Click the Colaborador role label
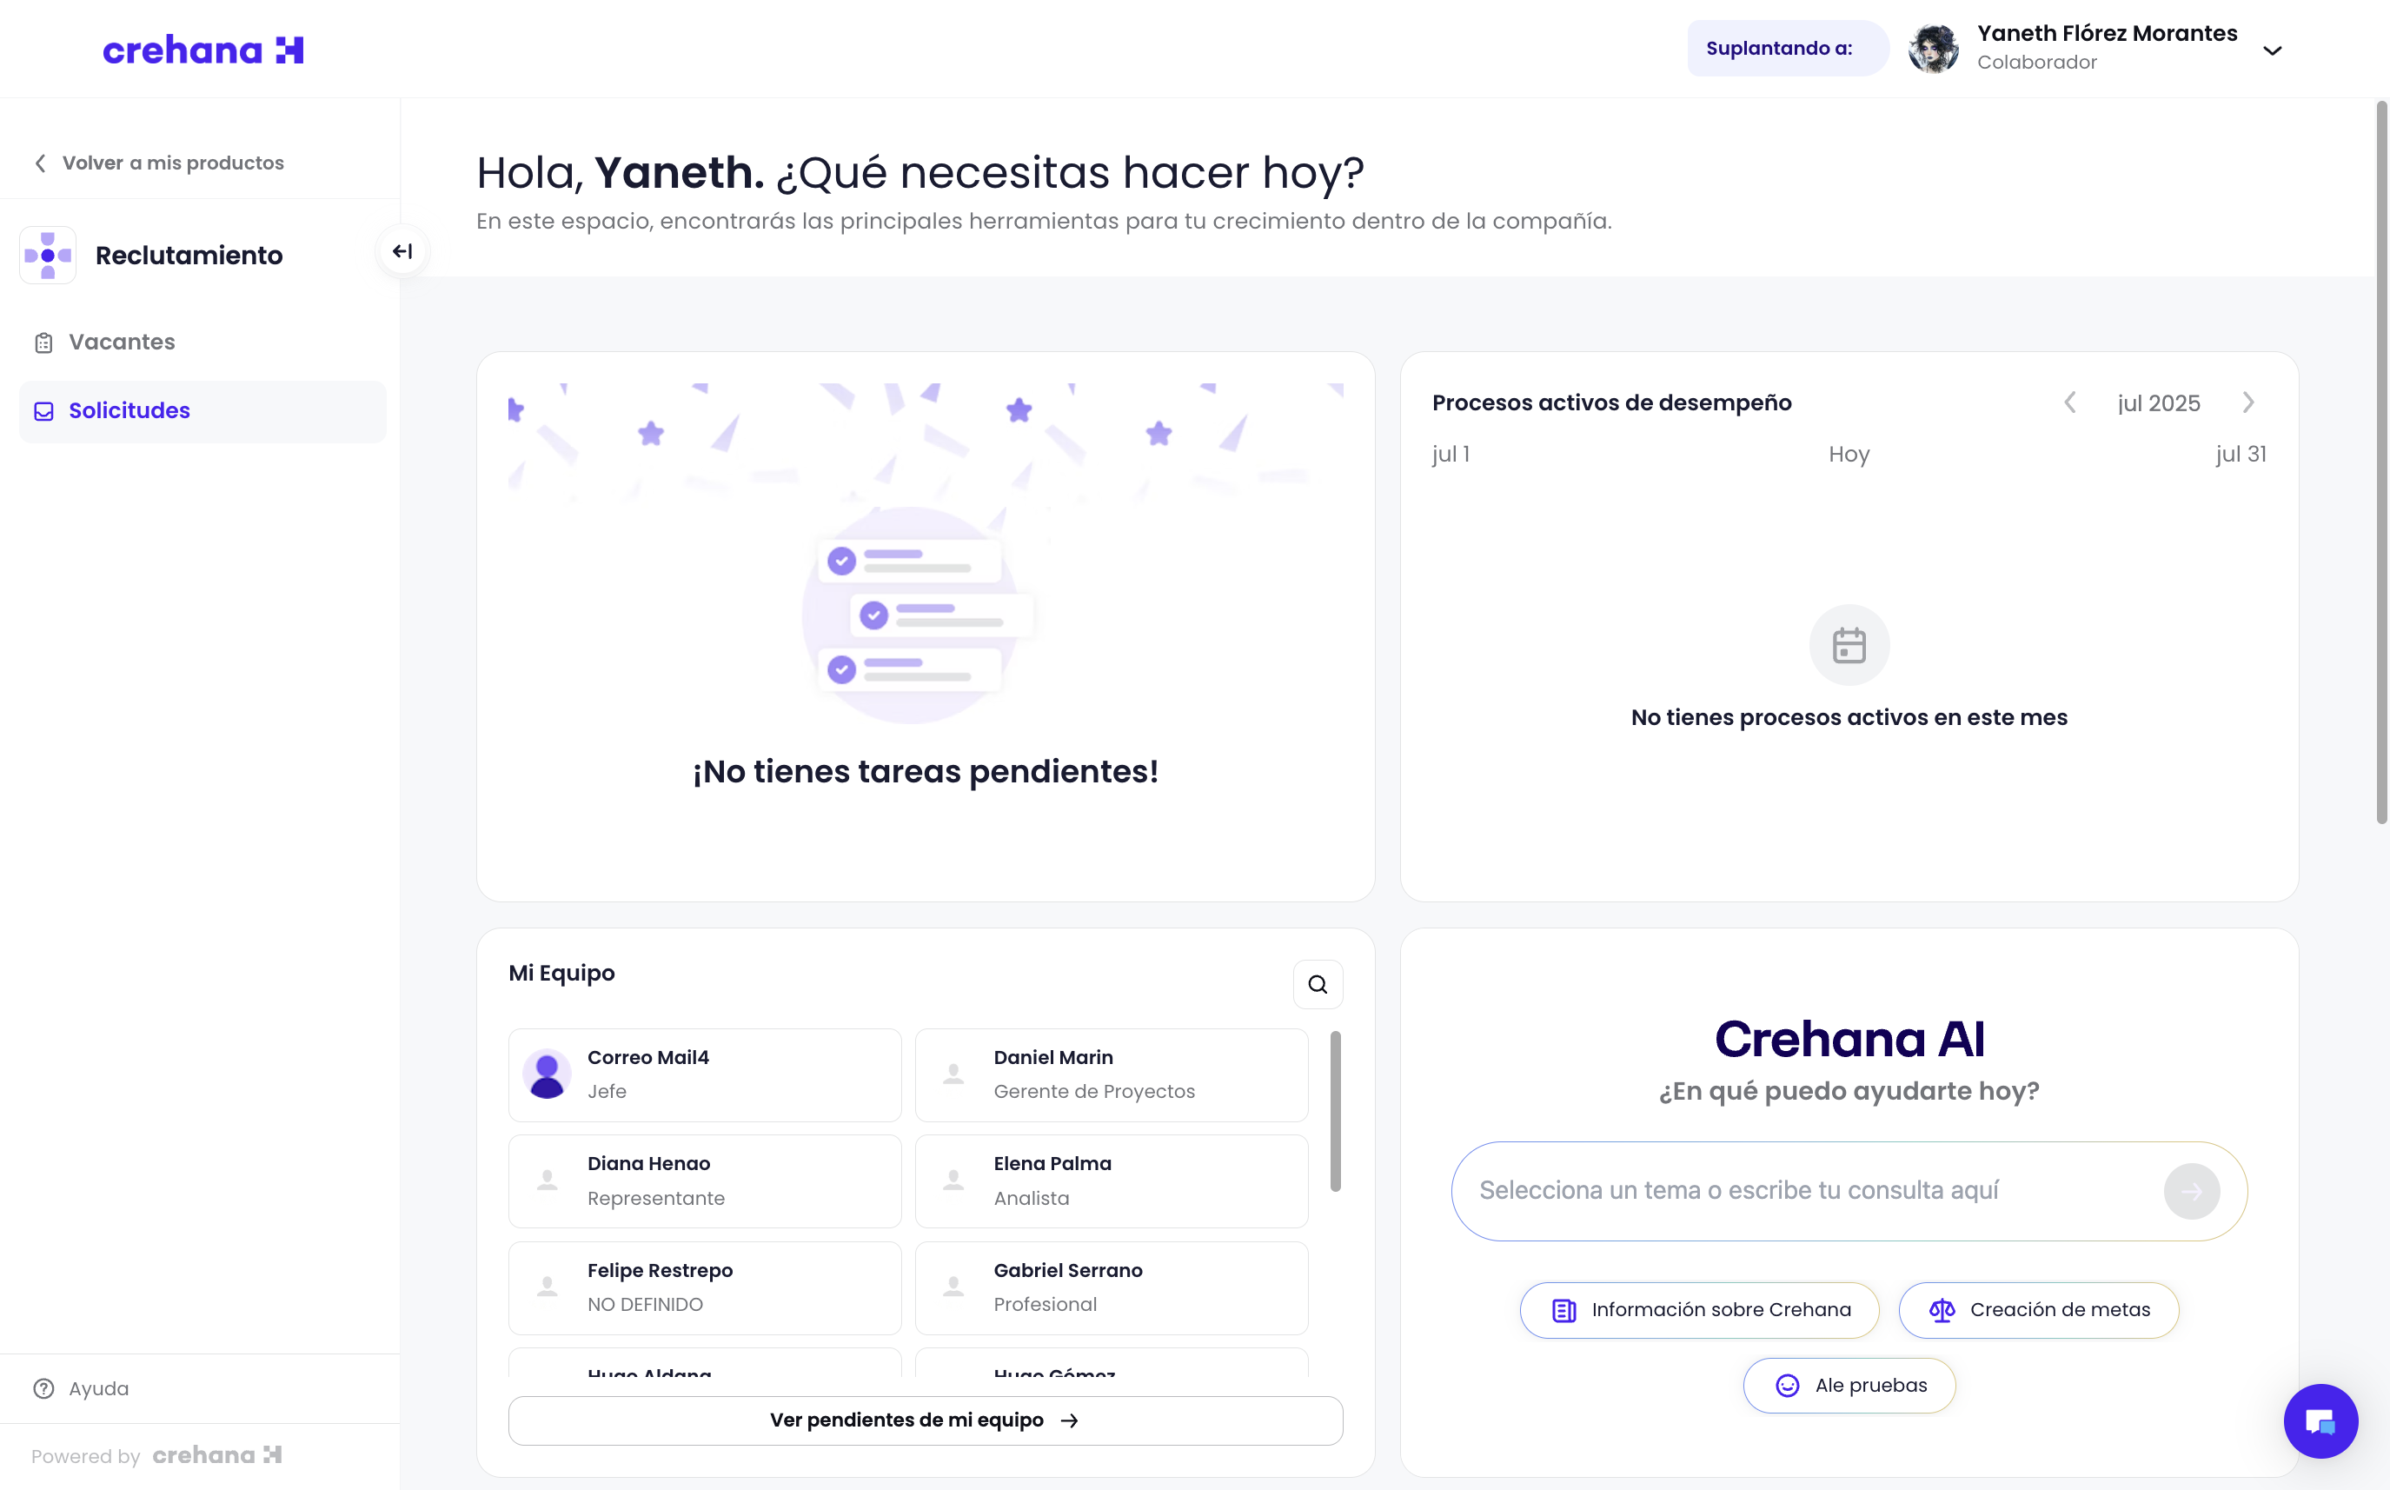The image size is (2390, 1490). click(2036, 62)
